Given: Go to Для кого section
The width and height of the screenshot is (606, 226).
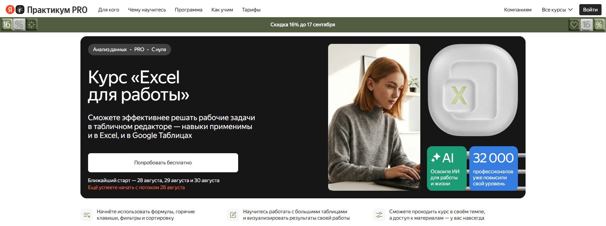Looking at the screenshot, I should 109,10.
